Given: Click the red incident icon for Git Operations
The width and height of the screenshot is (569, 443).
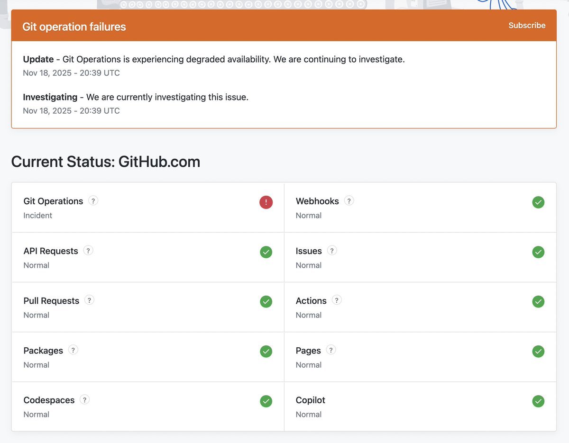Looking at the screenshot, I should (x=266, y=202).
